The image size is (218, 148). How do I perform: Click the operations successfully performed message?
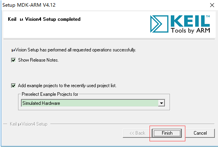74,50
